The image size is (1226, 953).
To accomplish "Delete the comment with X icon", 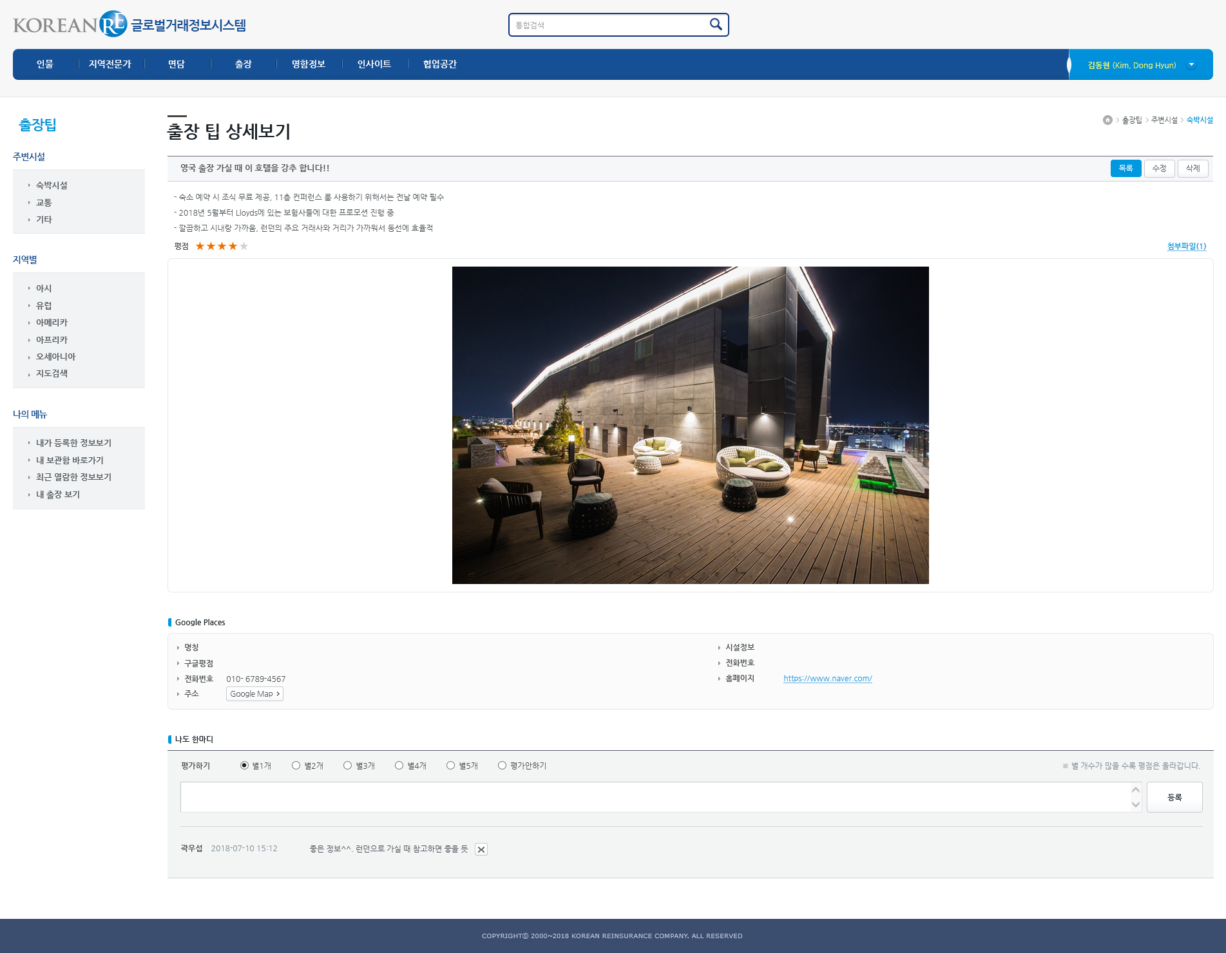I will (481, 849).
